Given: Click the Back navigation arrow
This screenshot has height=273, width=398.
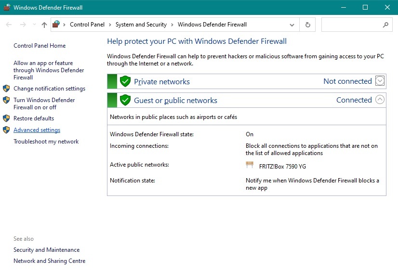Looking at the screenshot, I should pyautogui.click(x=9, y=25).
